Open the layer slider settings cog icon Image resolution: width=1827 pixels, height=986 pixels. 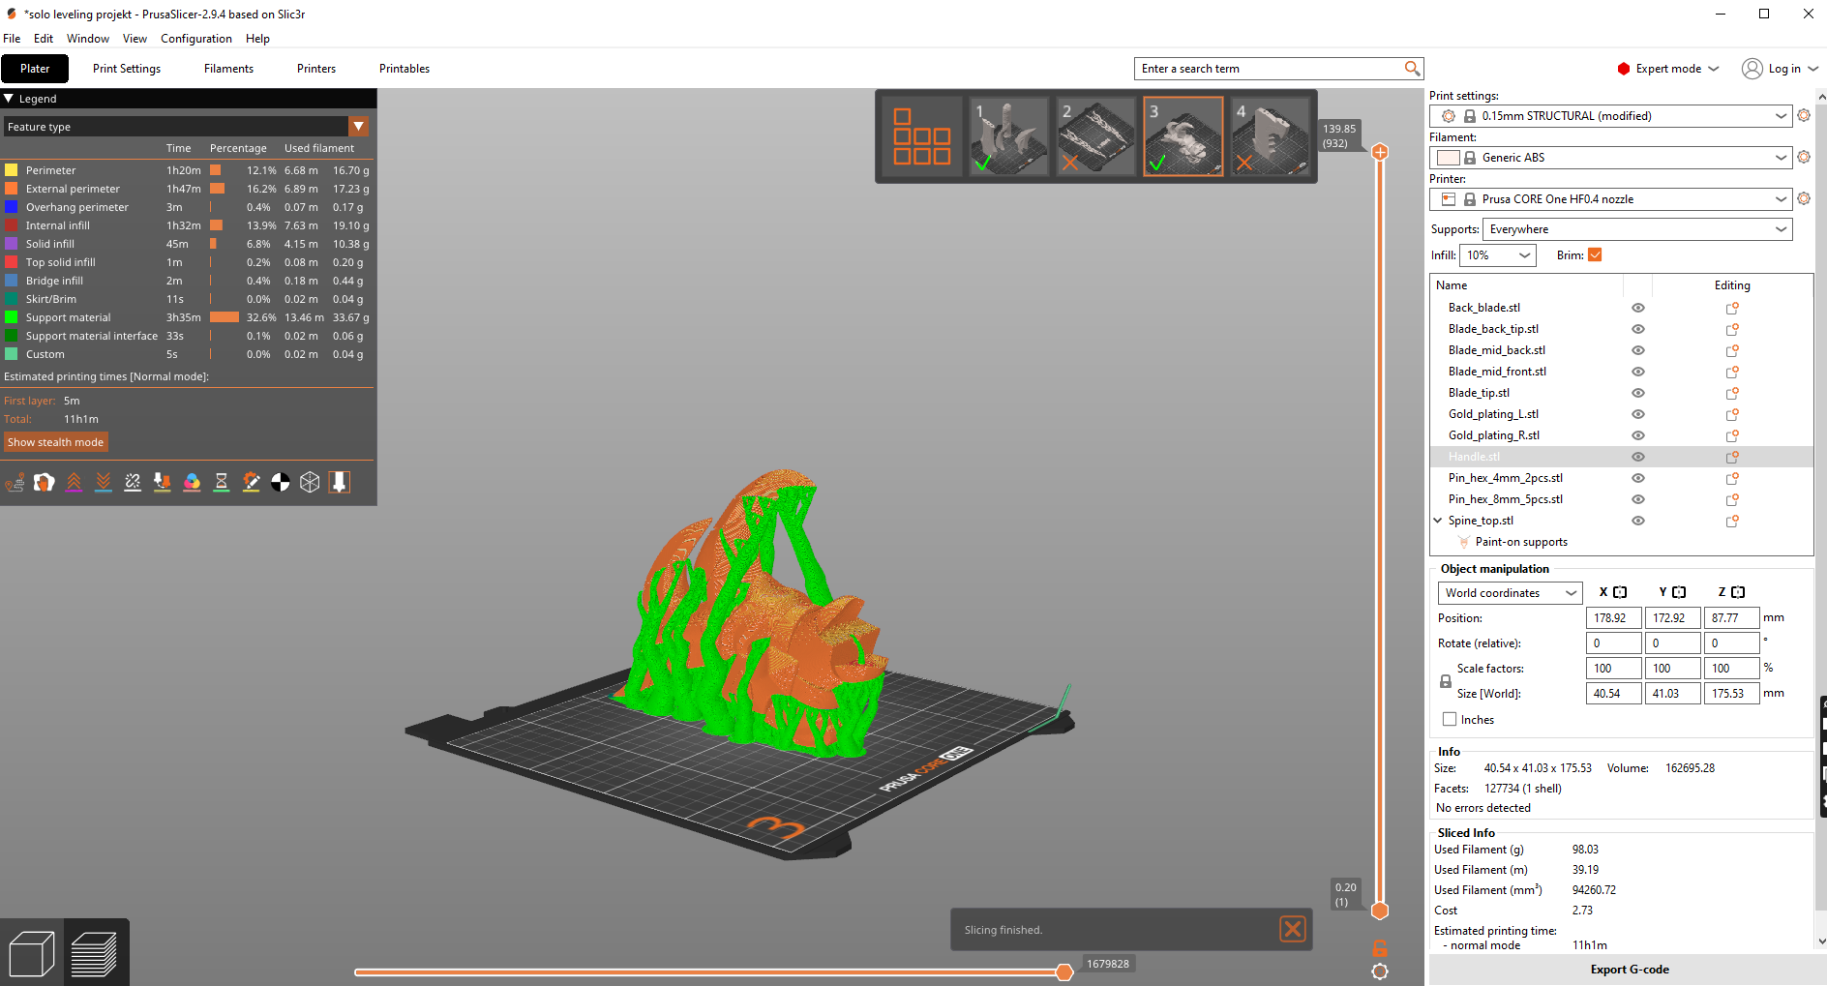1380,971
